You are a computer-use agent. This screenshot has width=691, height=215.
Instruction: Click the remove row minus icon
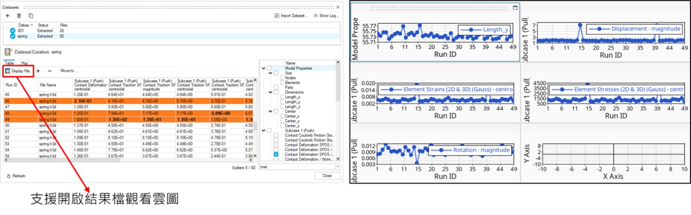coord(50,71)
